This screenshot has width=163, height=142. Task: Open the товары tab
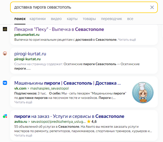(89, 19)
